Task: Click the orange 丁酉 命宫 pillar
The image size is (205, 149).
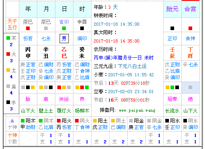Action: [x=191, y=53]
